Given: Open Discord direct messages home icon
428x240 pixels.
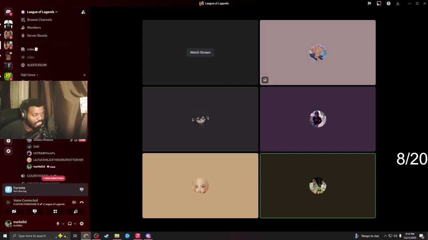Looking at the screenshot, I should 8,12.
